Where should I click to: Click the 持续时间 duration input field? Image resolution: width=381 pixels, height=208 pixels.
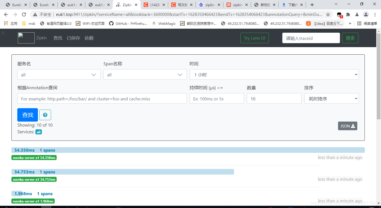(217, 98)
